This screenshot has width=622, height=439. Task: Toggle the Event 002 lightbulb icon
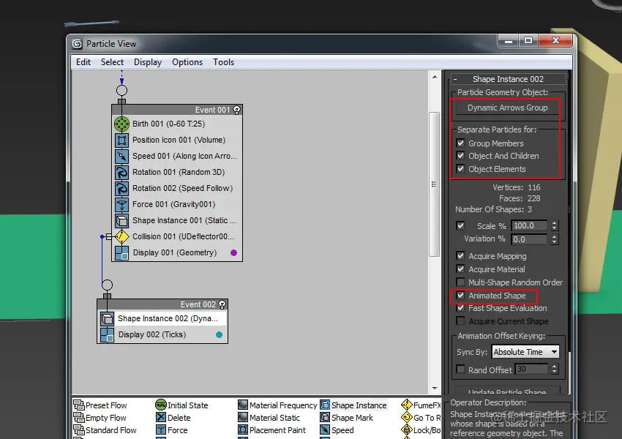[x=222, y=304]
